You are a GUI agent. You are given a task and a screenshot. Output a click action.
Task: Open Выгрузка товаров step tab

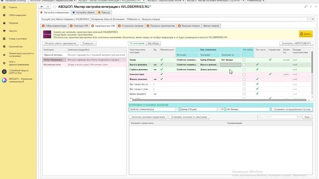click(x=189, y=26)
